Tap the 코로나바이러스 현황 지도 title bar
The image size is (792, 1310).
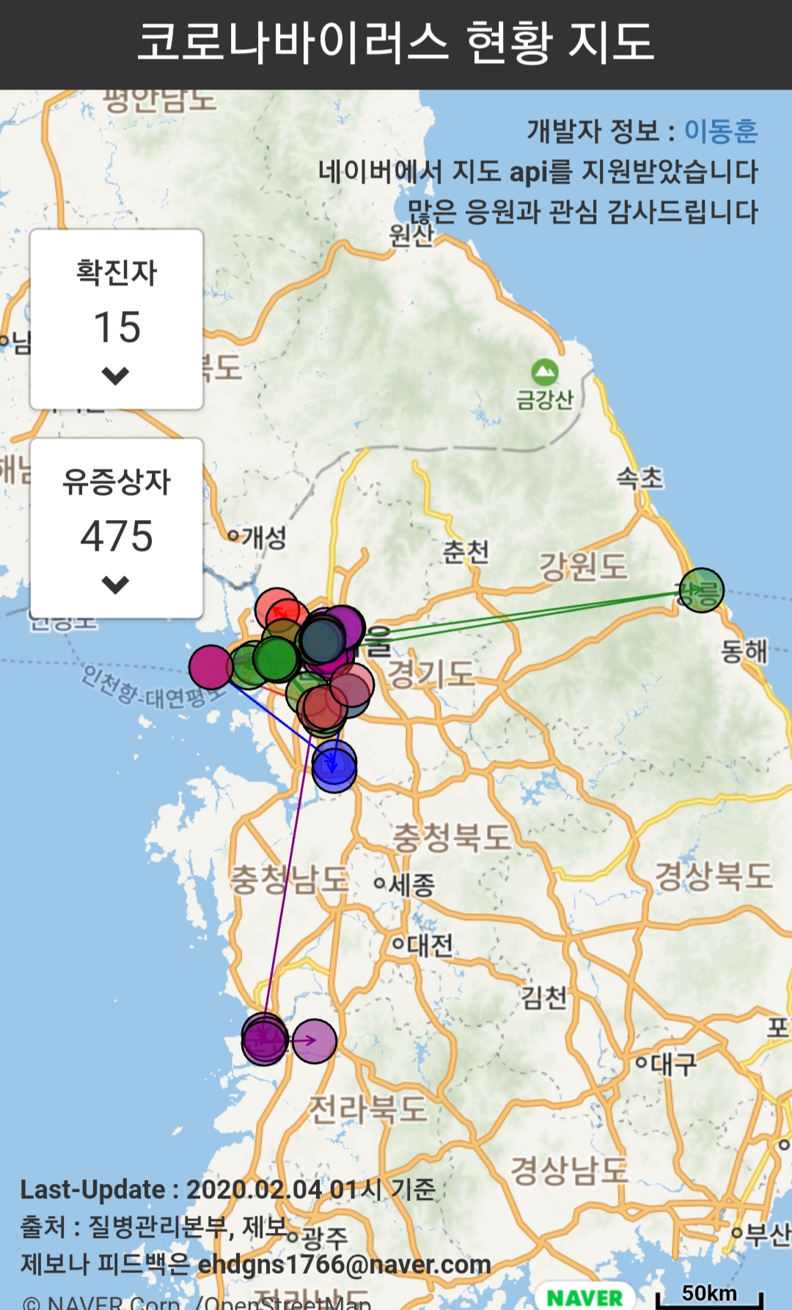(396, 43)
